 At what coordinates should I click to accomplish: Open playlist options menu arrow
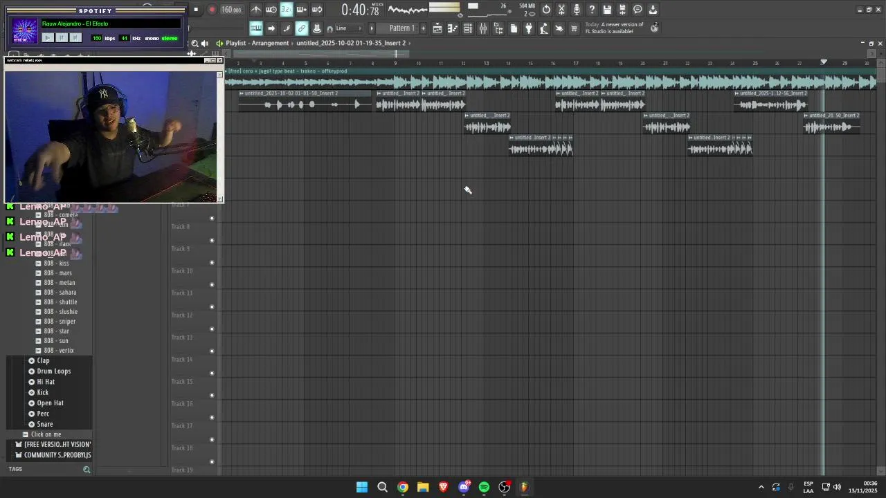219,43
